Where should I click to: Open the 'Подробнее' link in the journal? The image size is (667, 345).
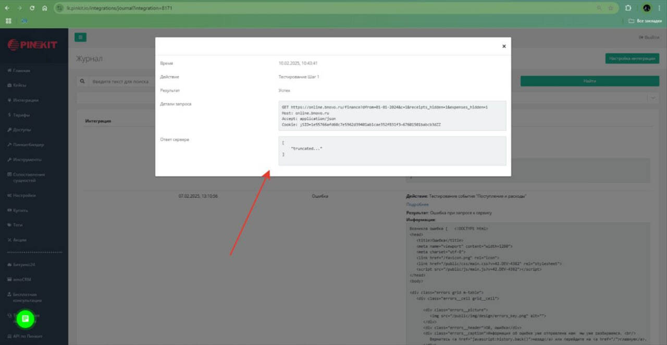[417, 205]
